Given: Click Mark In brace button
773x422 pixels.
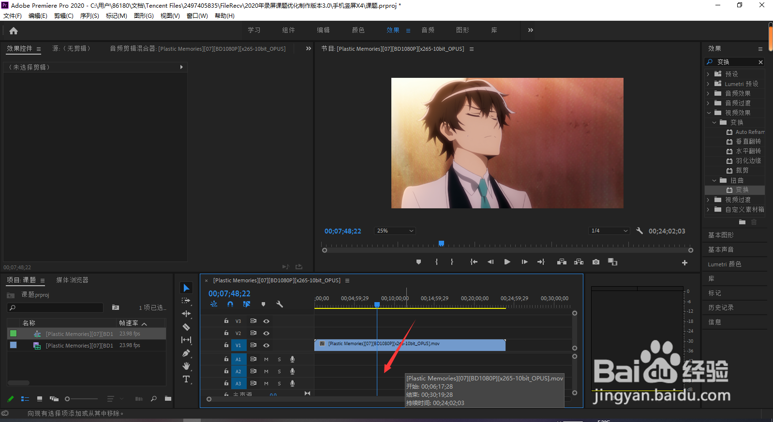Looking at the screenshot, I should click(x=436, y=262).
